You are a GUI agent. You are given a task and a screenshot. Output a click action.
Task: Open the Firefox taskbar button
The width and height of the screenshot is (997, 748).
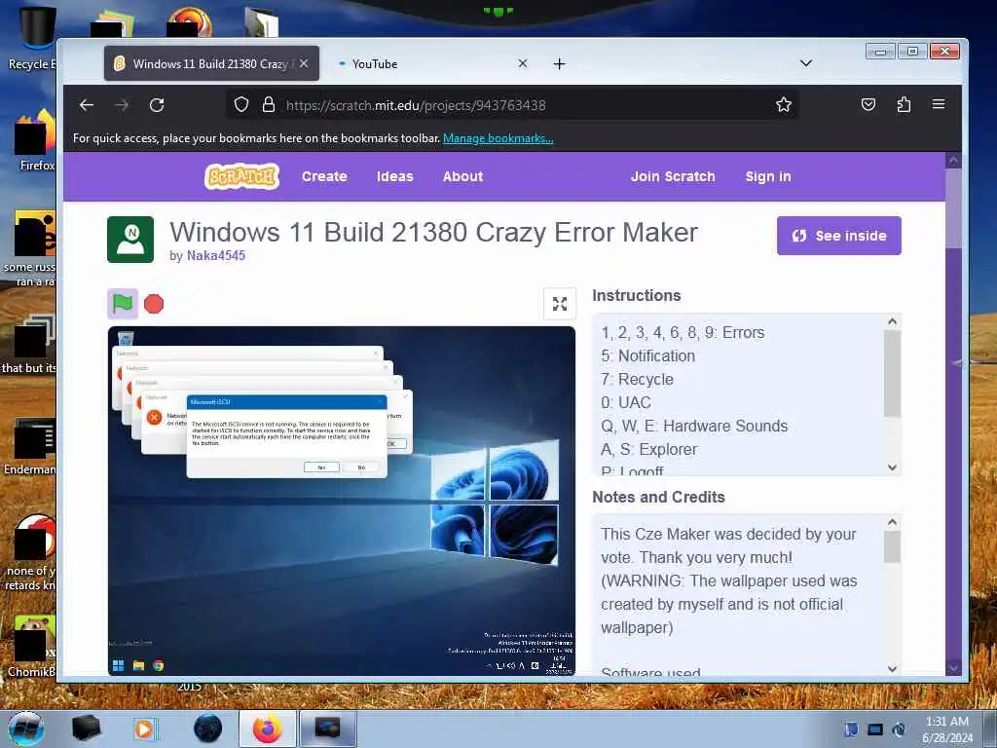268,729
